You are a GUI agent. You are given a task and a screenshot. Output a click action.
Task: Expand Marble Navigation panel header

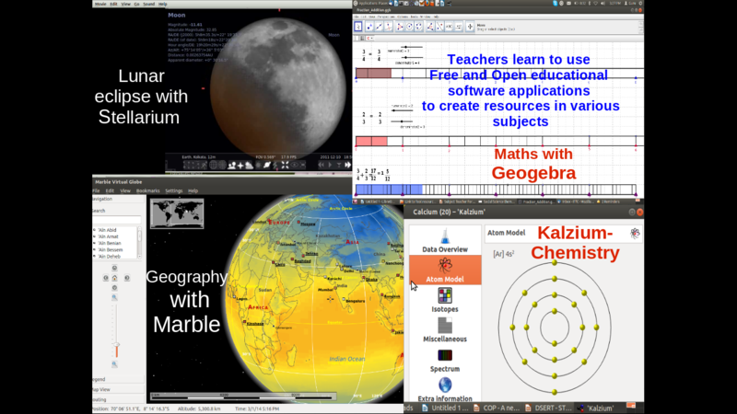coord(119,199)
